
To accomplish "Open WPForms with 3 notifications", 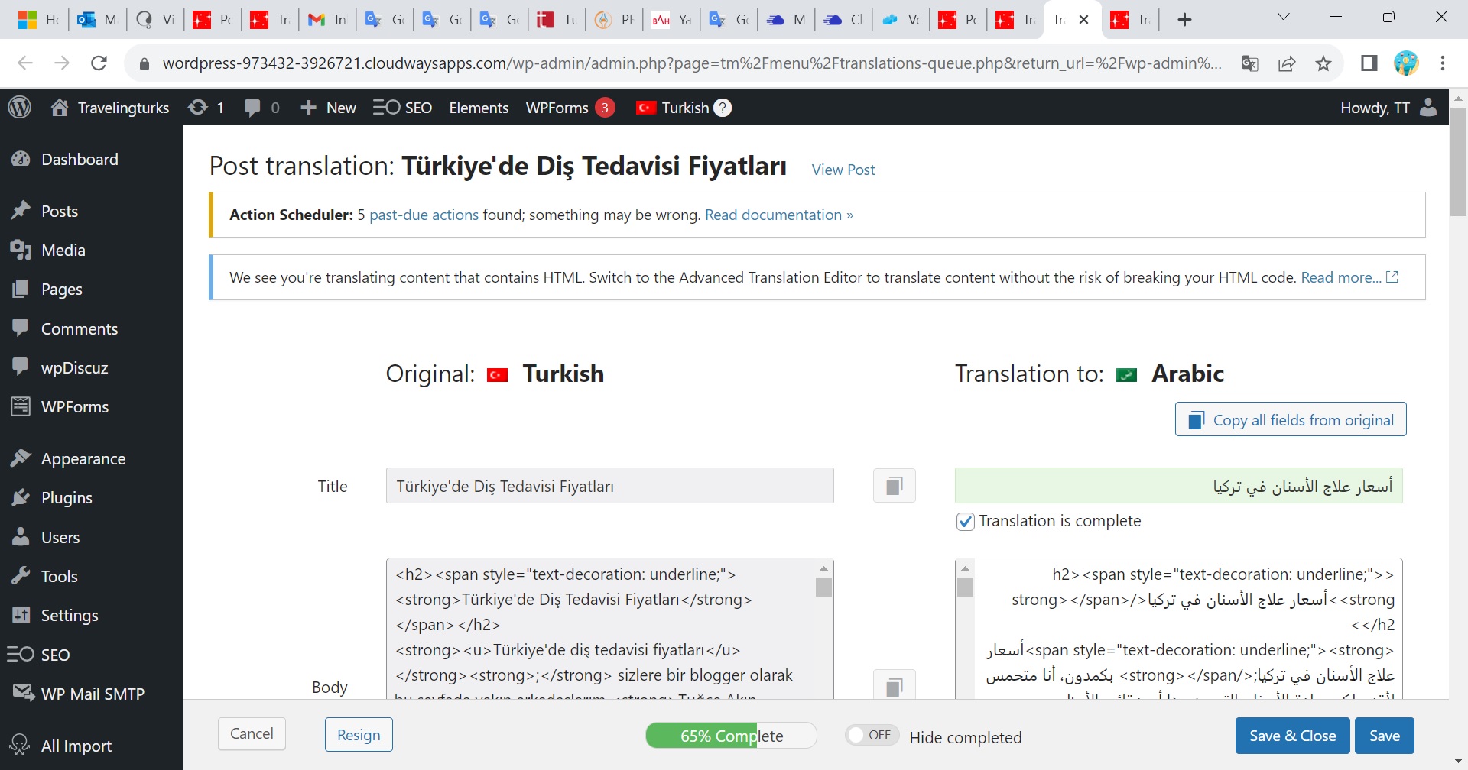I will (x=570, y=108).
